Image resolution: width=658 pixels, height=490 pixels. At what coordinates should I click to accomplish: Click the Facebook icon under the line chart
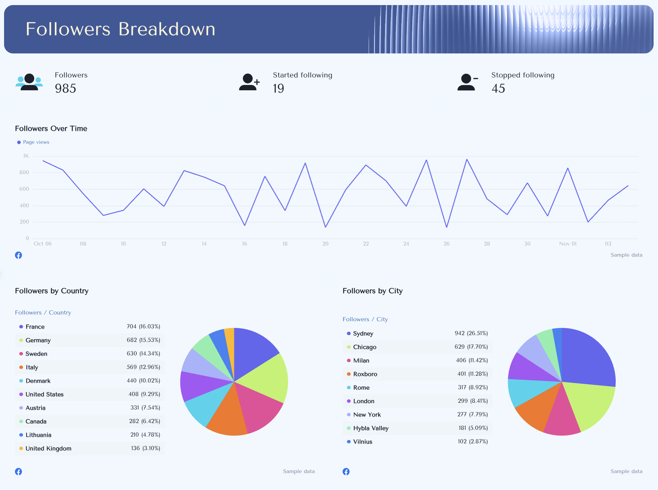coord(19,255)
